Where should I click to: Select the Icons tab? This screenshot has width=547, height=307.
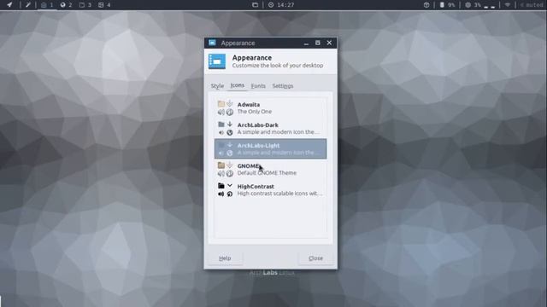coord(238,85)
